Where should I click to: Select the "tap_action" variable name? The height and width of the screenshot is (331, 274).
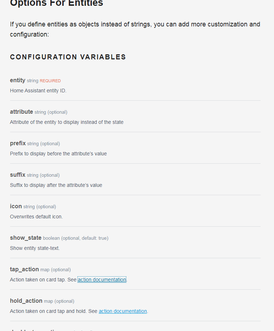[24, 269]
